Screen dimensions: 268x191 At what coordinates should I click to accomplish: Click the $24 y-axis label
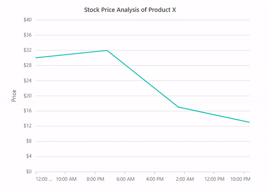pos(27,81)
